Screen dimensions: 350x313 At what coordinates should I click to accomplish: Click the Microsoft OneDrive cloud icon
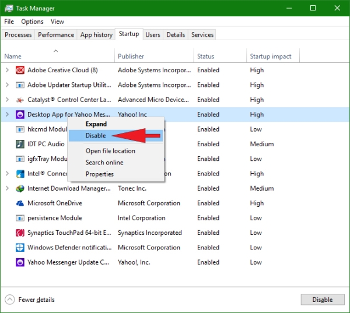(20, 203)
